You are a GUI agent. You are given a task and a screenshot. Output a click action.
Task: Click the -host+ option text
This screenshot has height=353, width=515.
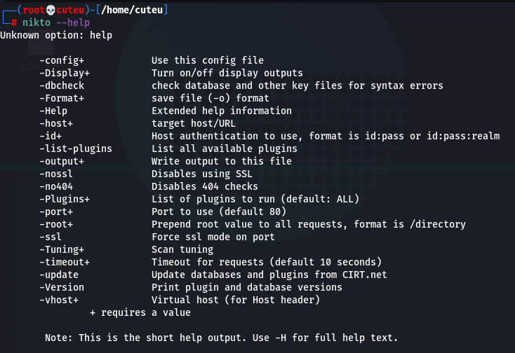56,123
